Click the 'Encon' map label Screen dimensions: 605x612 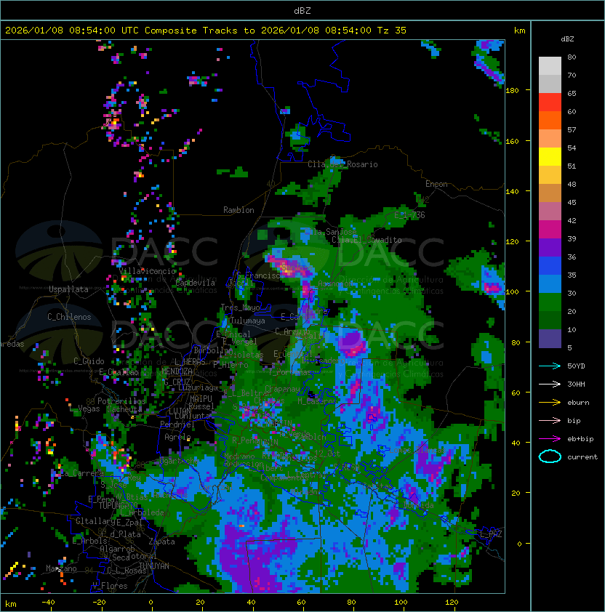[436, 184]
